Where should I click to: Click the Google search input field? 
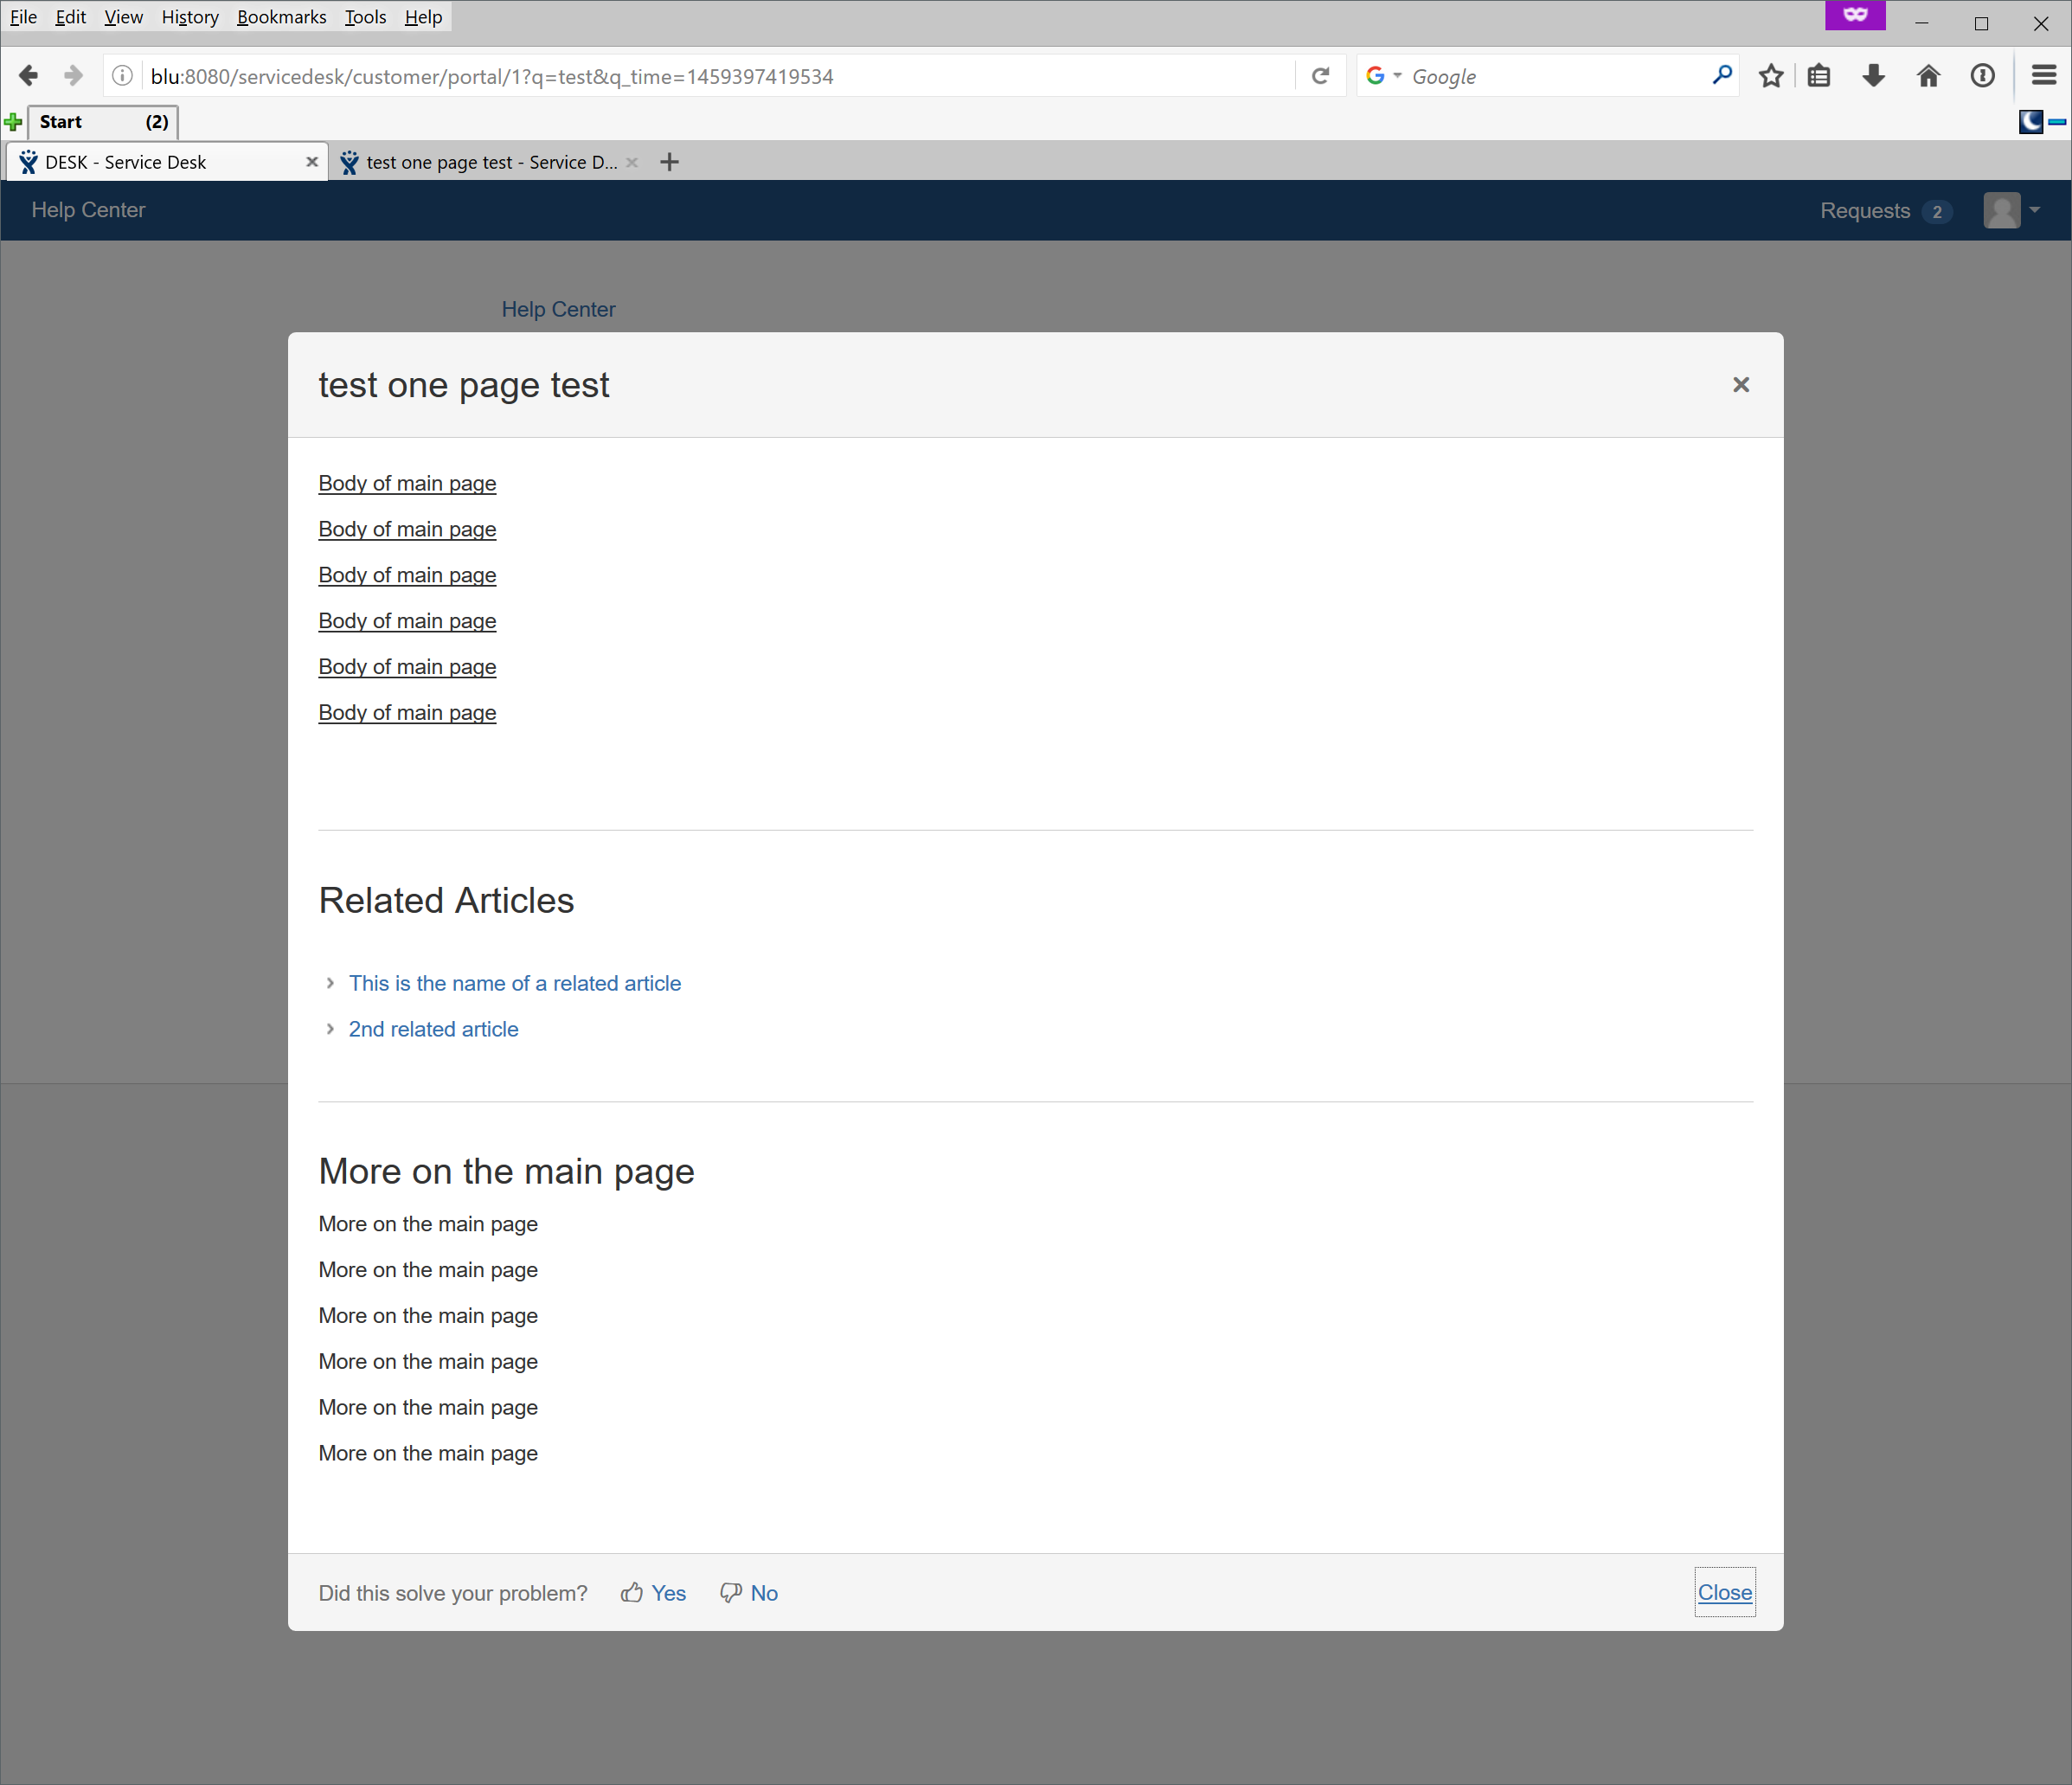[1555, 76]
